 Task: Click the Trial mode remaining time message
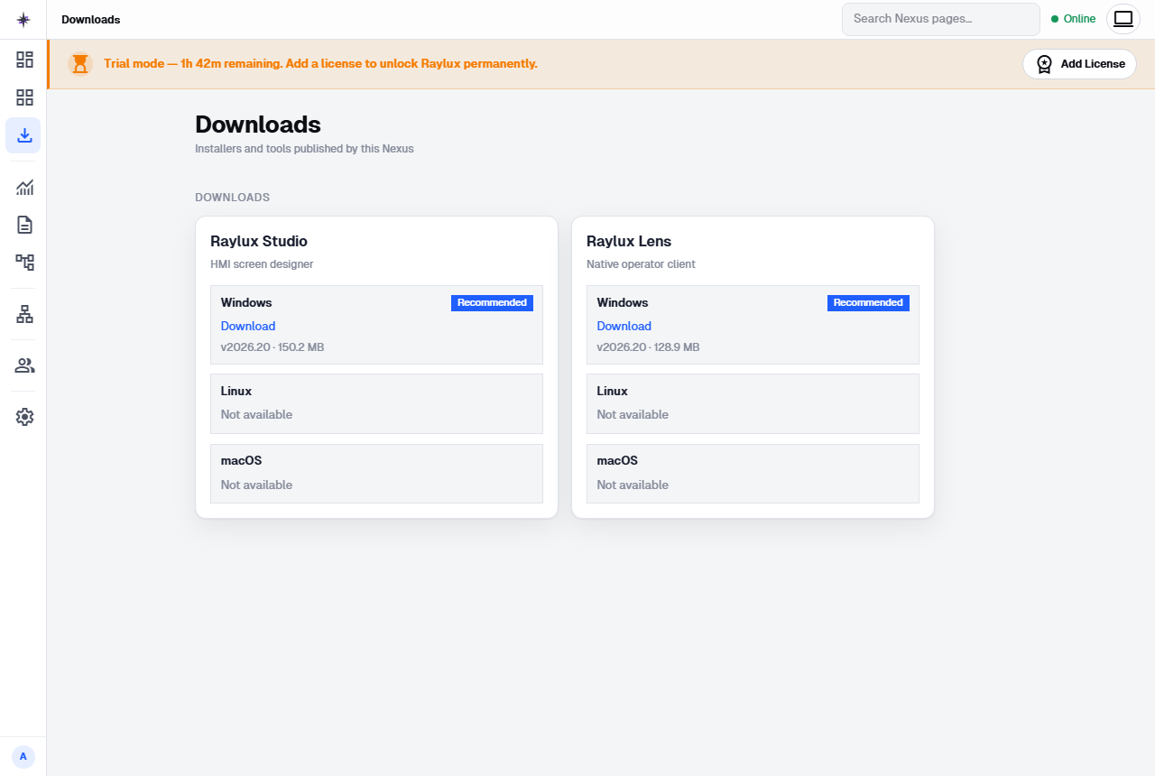(x=320, y=64)
